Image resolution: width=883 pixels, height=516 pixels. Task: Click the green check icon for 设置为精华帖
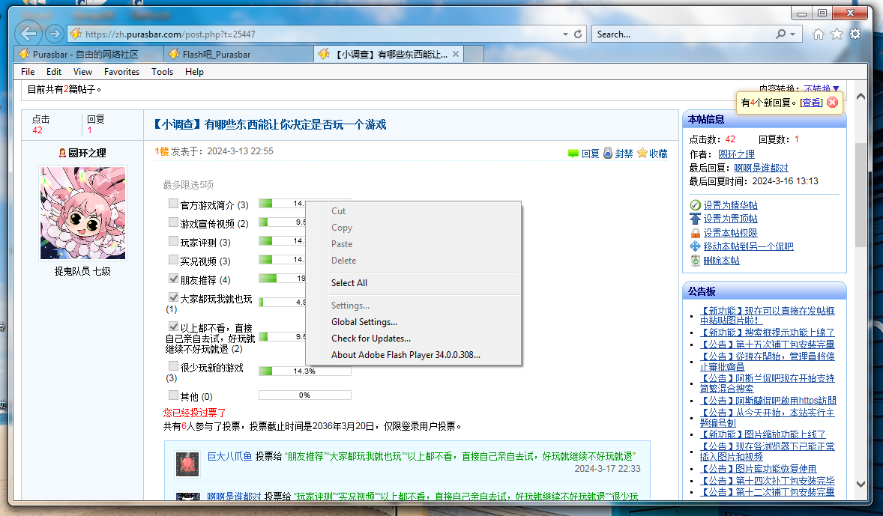click(x=696, y=204)
